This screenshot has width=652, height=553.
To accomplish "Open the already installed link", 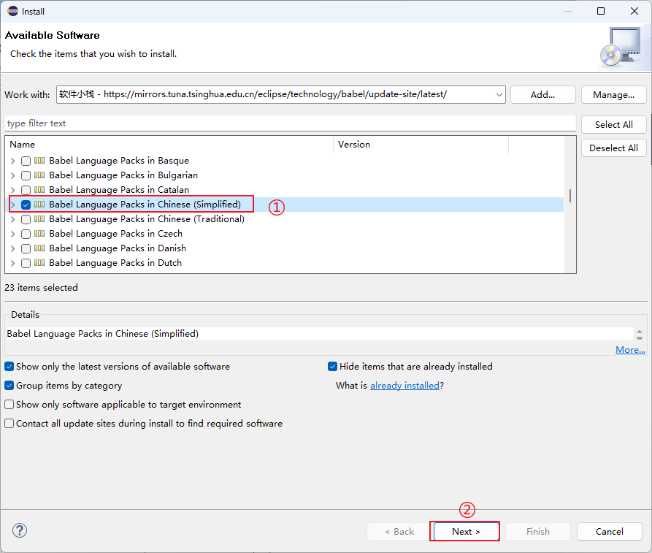I will pos(404,385).
